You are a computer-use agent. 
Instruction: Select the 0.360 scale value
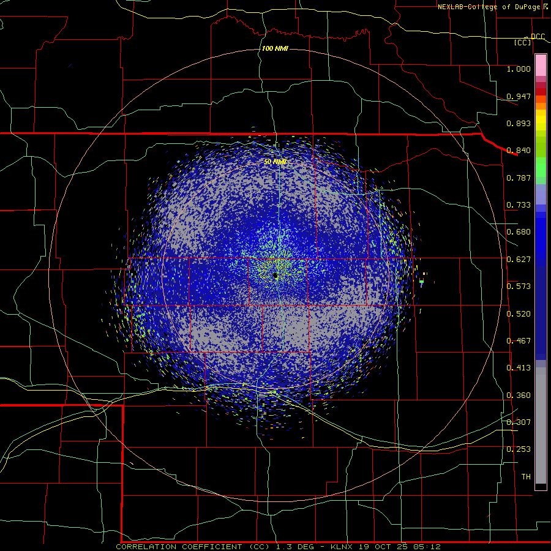[519, 395]
